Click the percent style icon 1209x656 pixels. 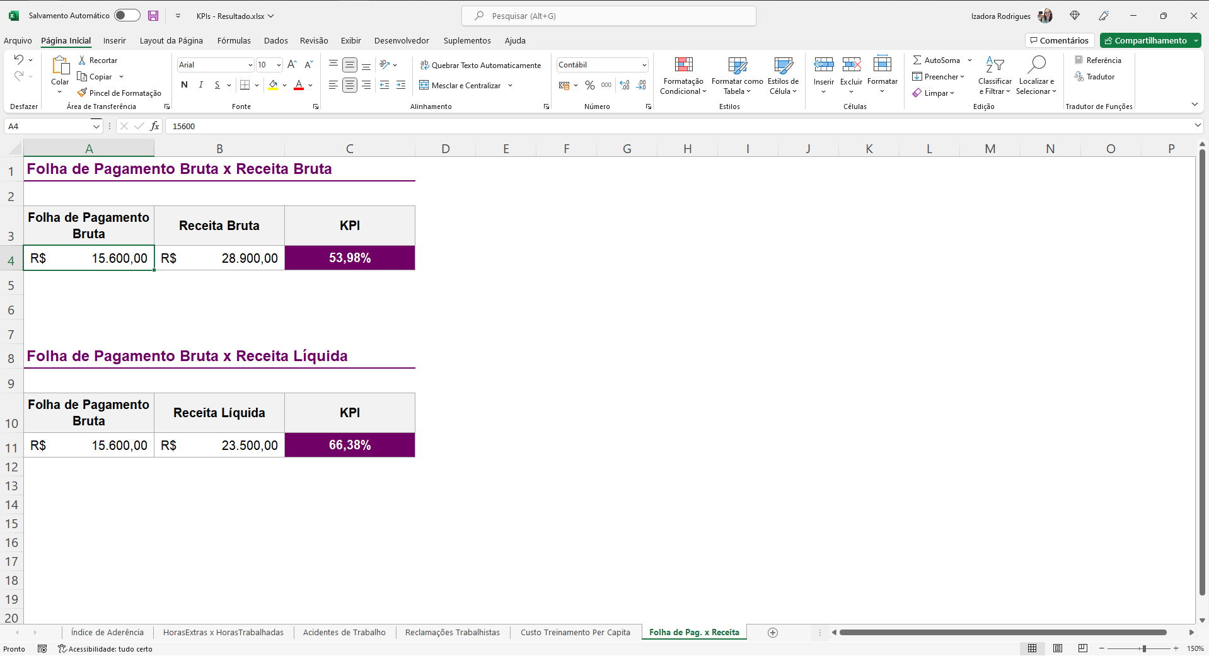pos(589,85)
